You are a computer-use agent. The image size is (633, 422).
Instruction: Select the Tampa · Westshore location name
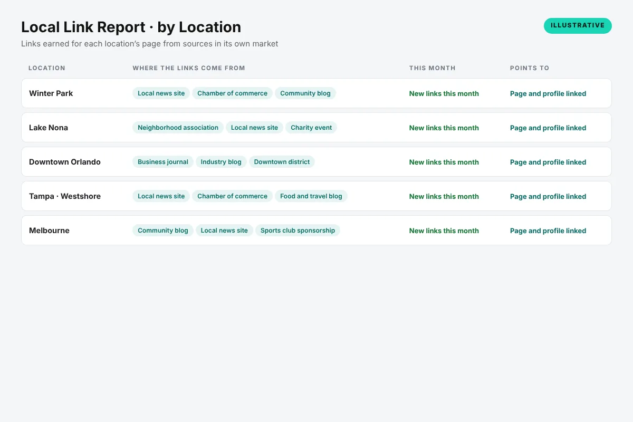point(65,196)
